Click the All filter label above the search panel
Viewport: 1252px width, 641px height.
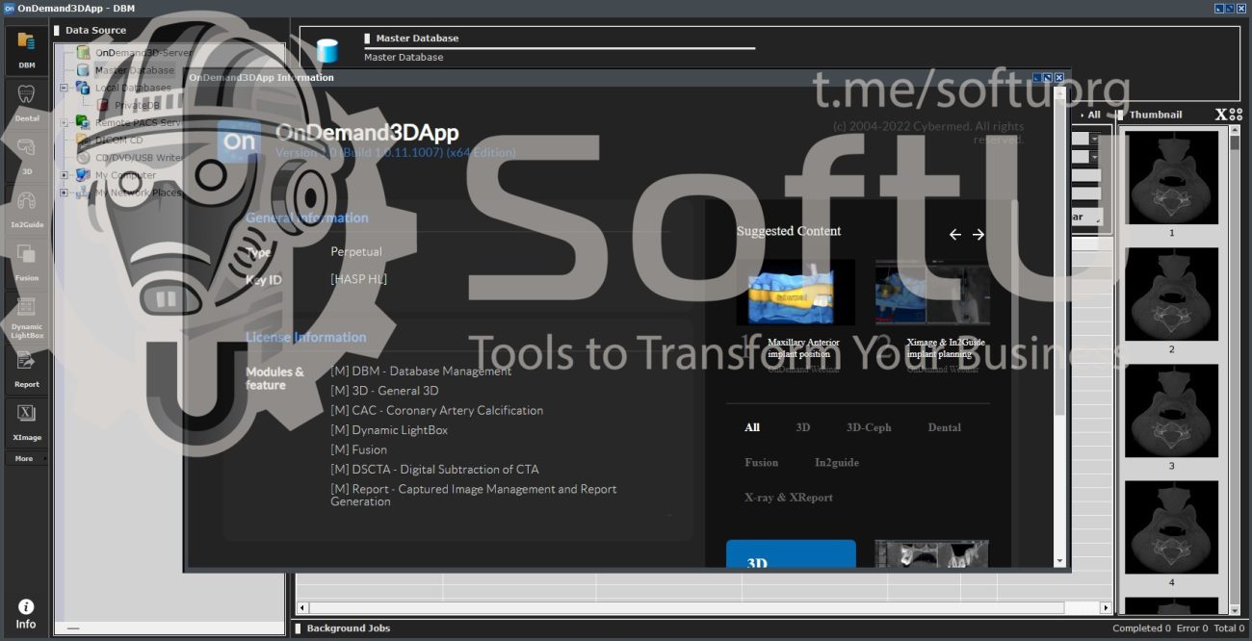point(1093,115)
